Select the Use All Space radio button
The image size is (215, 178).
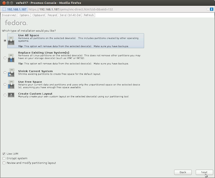(5, 40)
